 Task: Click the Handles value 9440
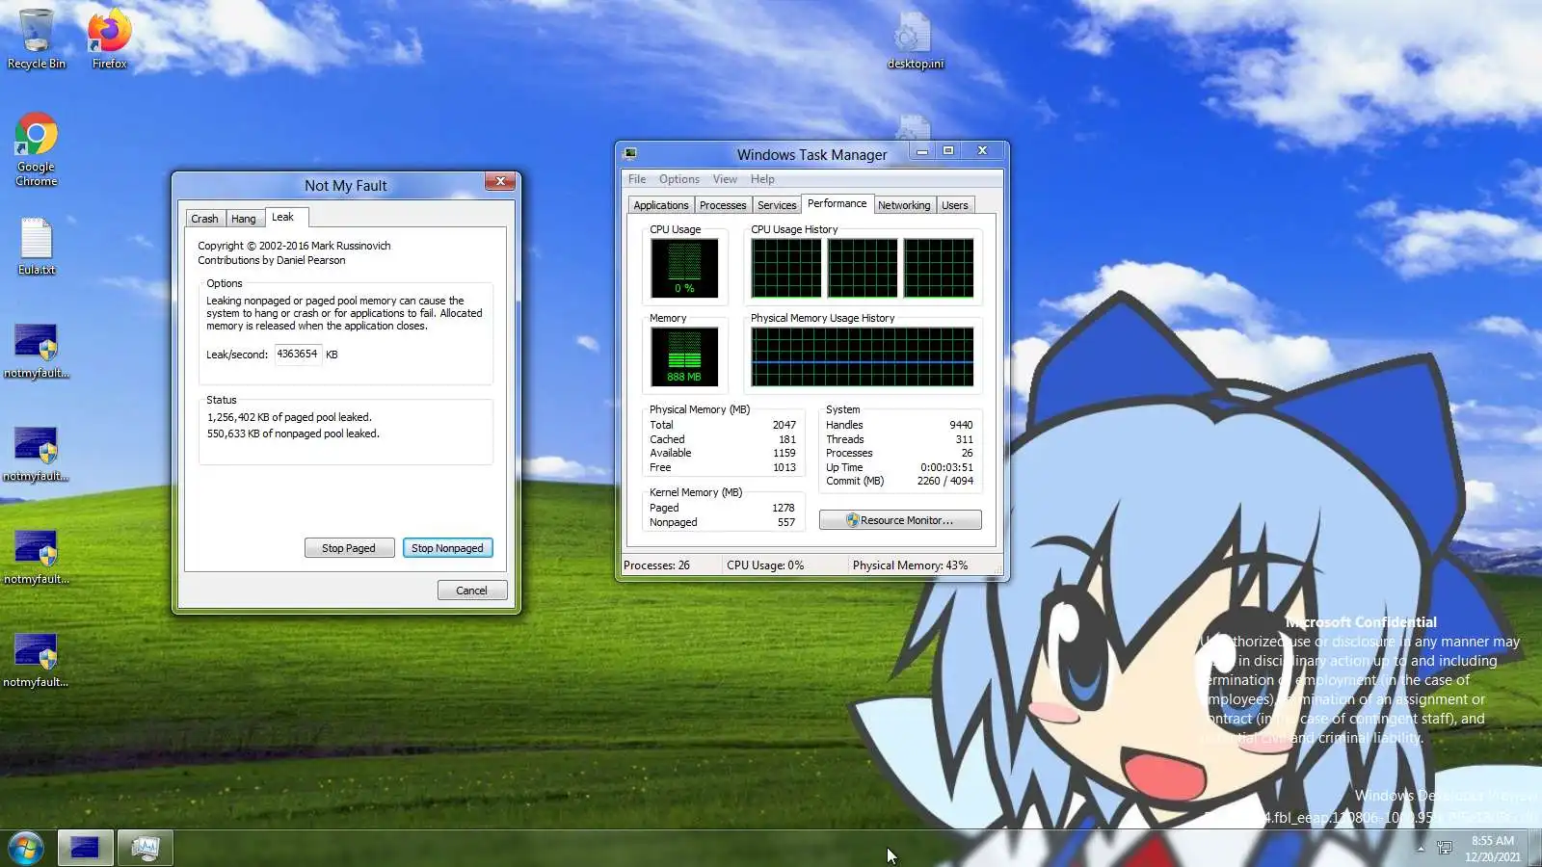pos(961,425)
